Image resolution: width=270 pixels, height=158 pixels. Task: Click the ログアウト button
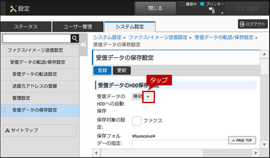[x=253, y=24]
